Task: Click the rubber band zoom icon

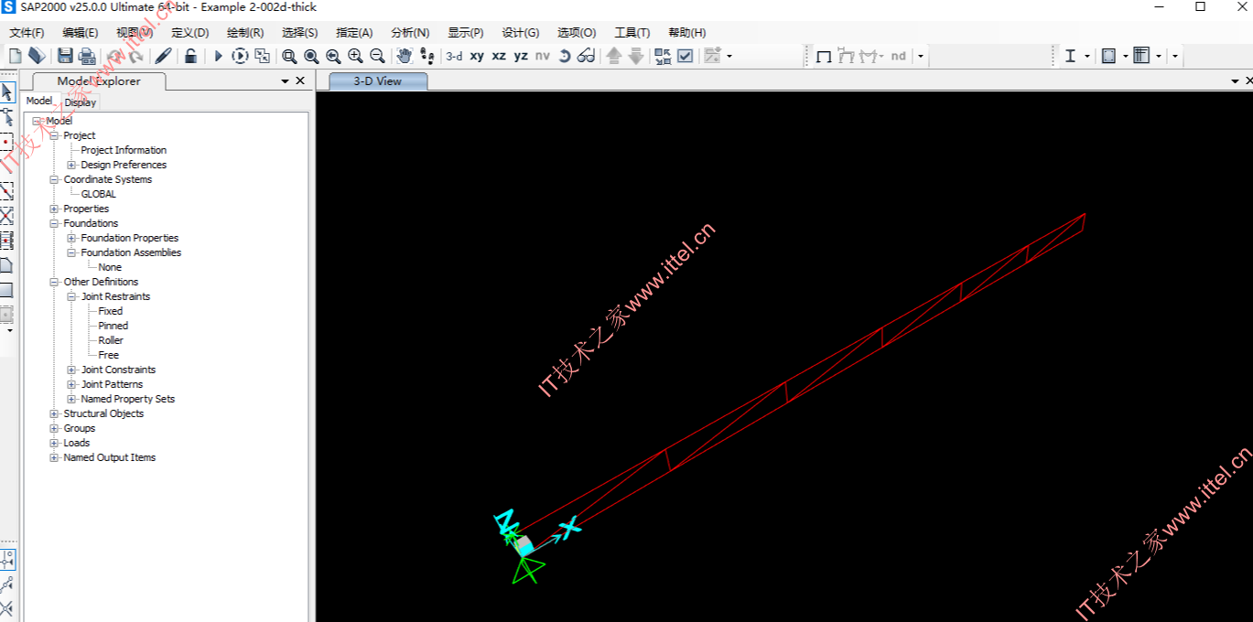Action: click(289, 56)
